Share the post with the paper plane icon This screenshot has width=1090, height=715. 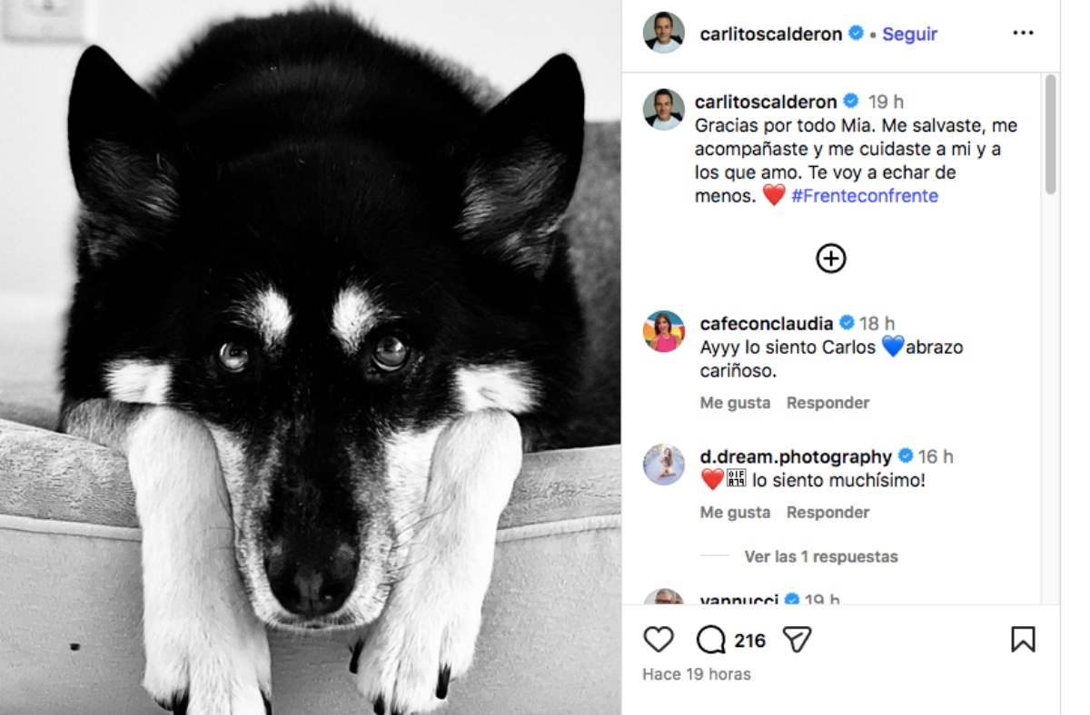pos(797,640)
